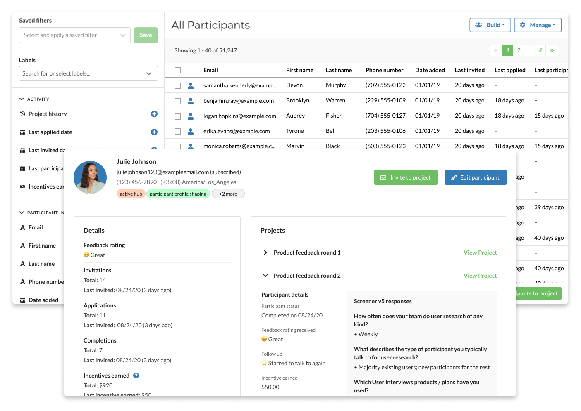This screenshot has height=411, width=581.
Task: Click the calendar icon beside Date added filter
Action: tap(23, 300)
